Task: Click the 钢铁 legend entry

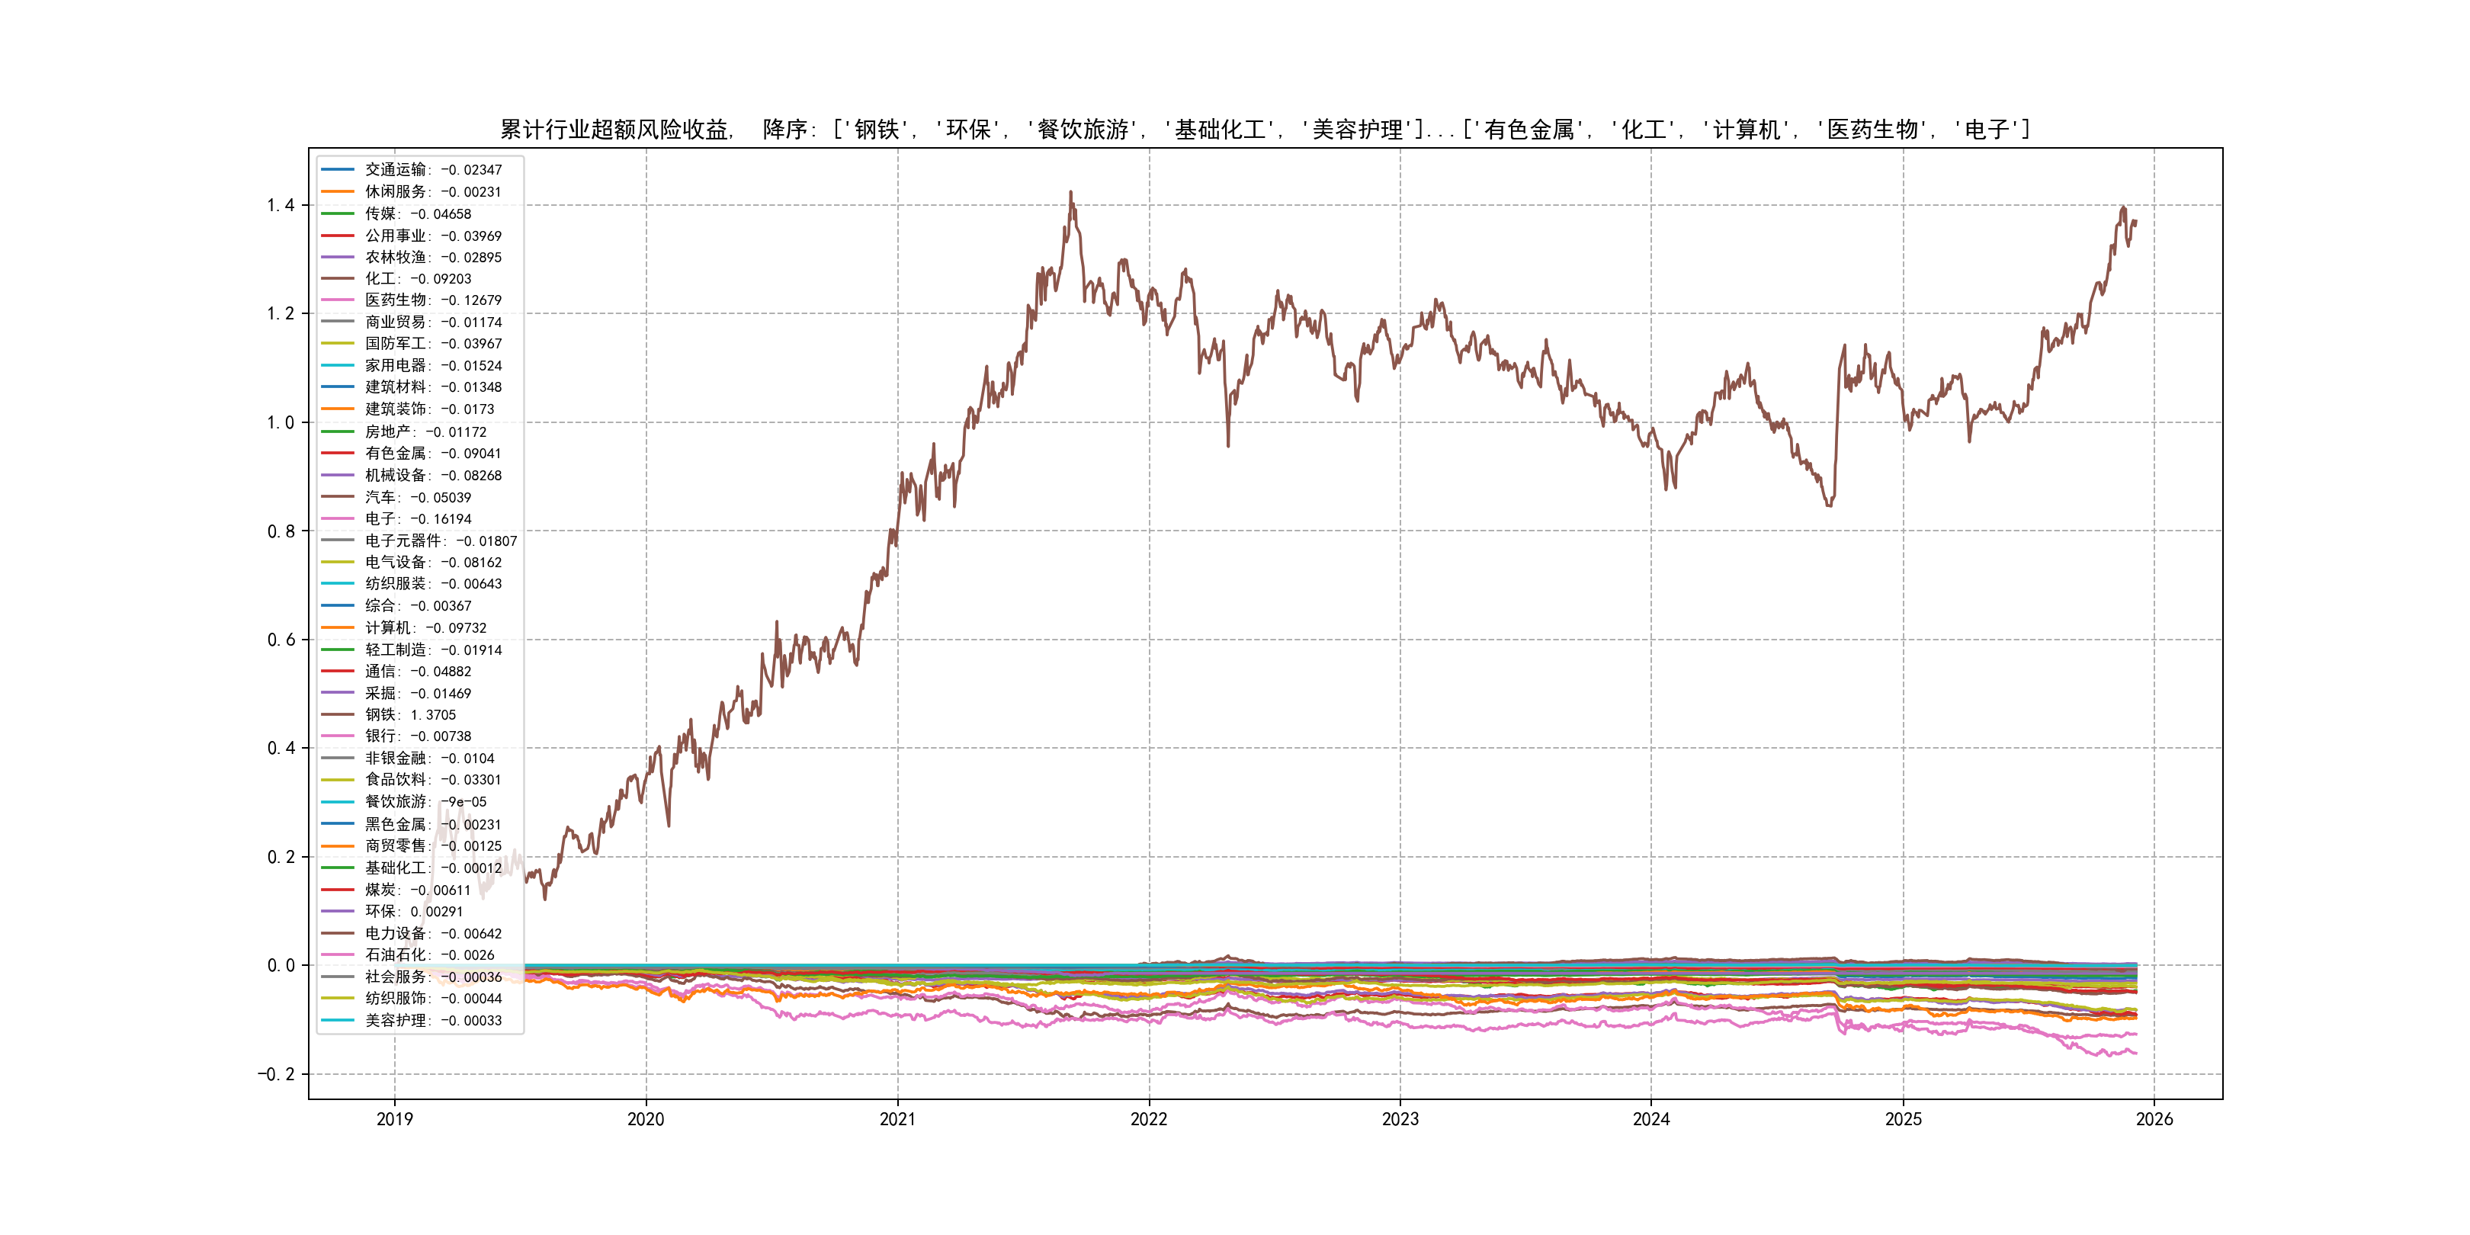Action: [409, 714]
